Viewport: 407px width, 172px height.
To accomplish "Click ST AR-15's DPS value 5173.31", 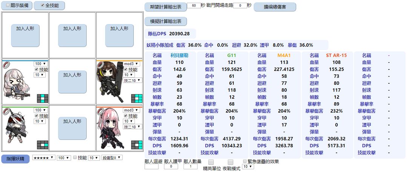I will click(337, 146).
